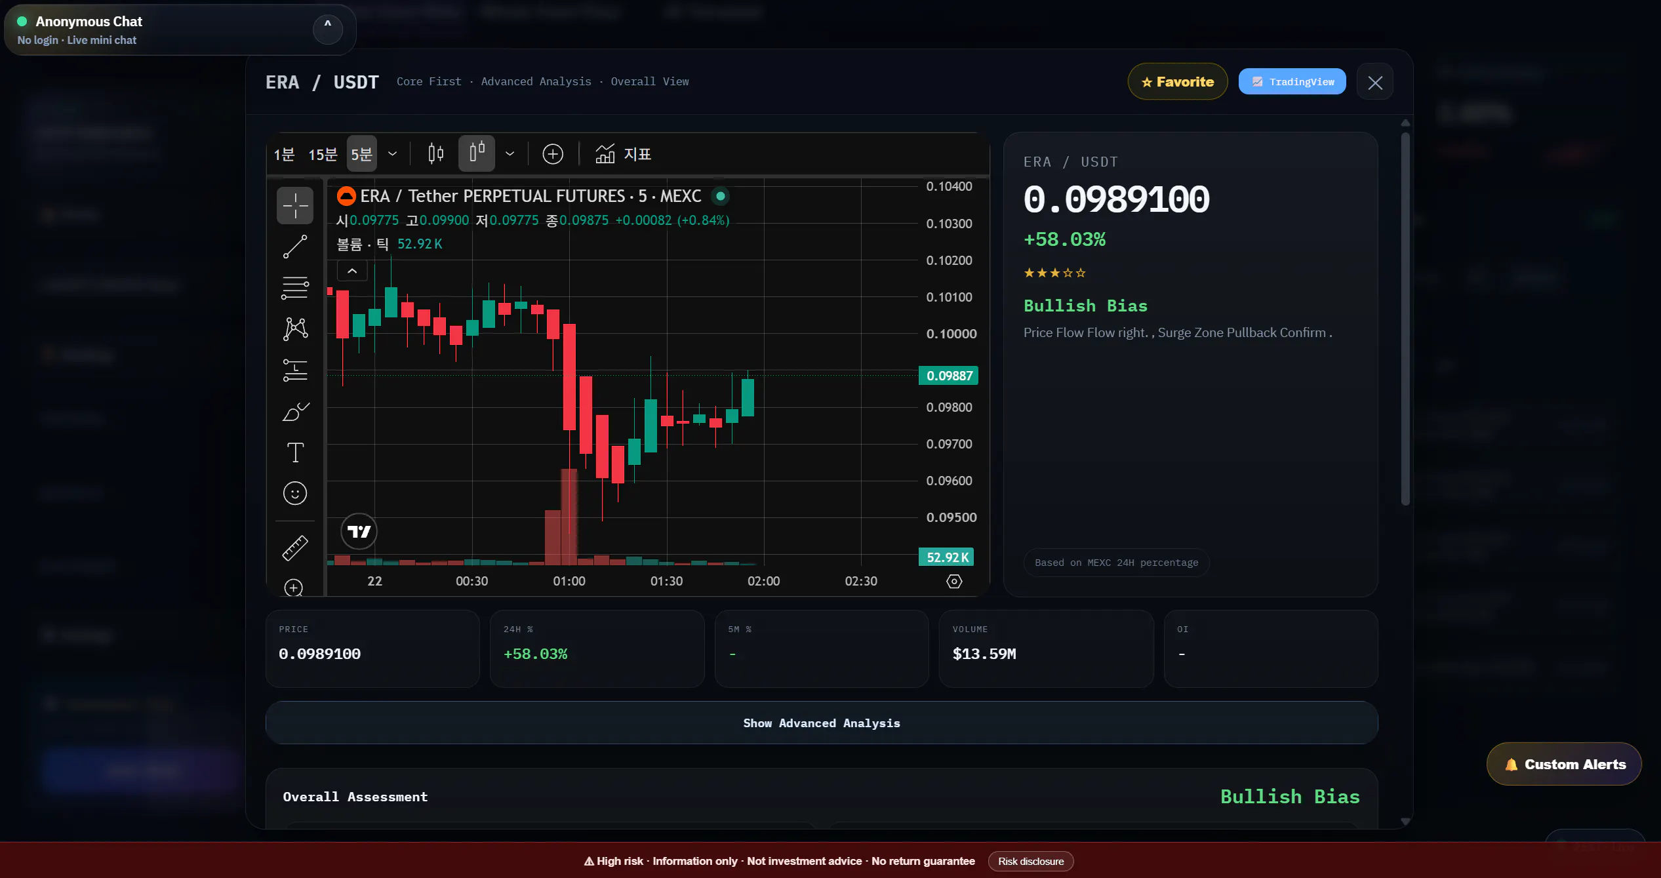This screenshot has width=1661, height=878.
Task: Click the zoom in tool
Action: (294, 588)
